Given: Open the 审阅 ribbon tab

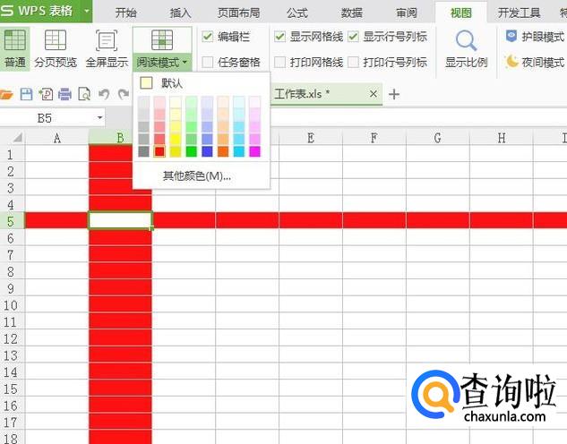Looking at the screenshot, I should point(407,13).
